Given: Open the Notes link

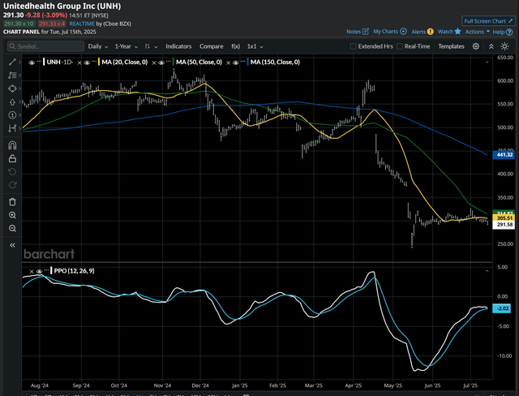Looking at the screenshot, I should 358,32.
